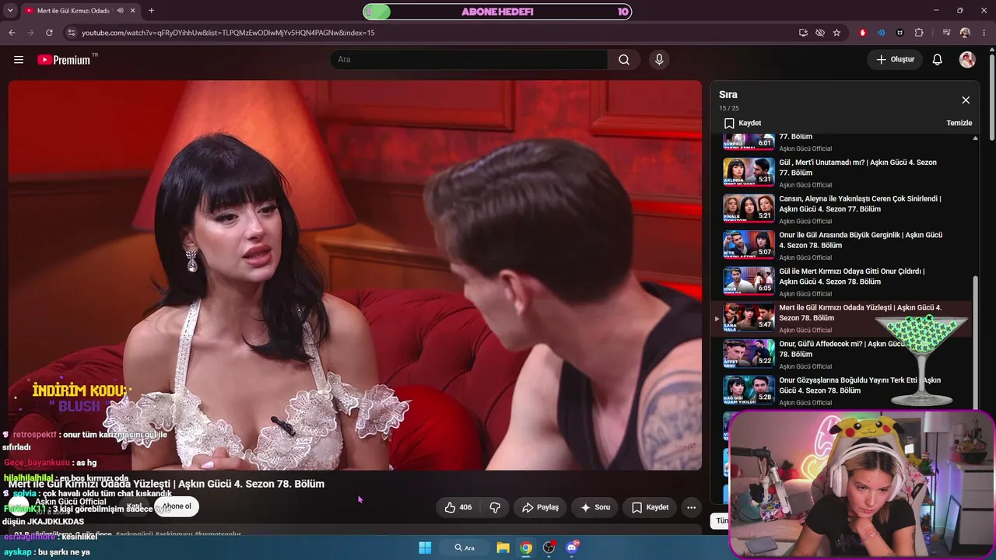Click the video title 'Mert ile Gül Kırmızı Odada Yüzleşti'
This screenshot has height=560, width=996.
(167, 484)
